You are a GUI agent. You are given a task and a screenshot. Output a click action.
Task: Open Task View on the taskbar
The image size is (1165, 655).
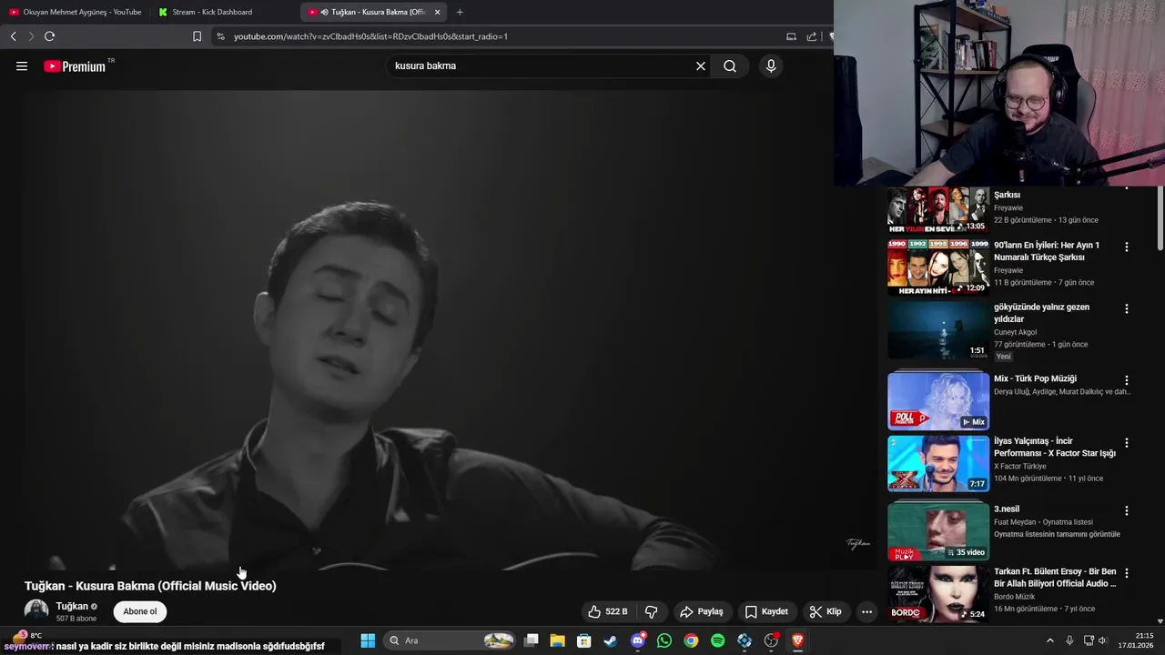click(532, 640)
